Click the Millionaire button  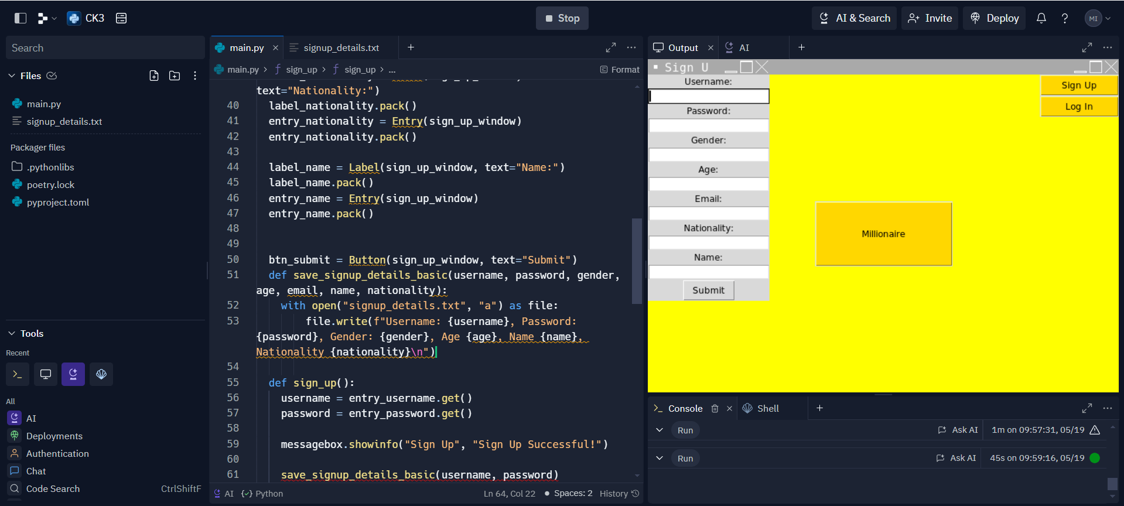pyautogui.click(x=883, y=234)
